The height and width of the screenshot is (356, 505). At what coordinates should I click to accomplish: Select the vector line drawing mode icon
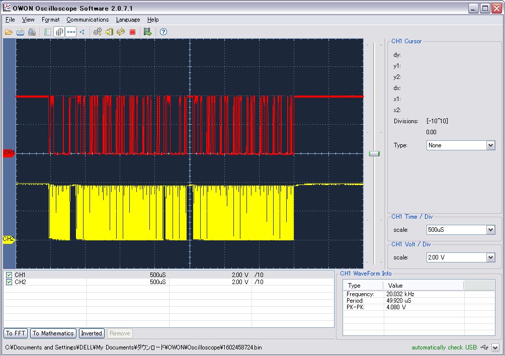click(71, 32)
